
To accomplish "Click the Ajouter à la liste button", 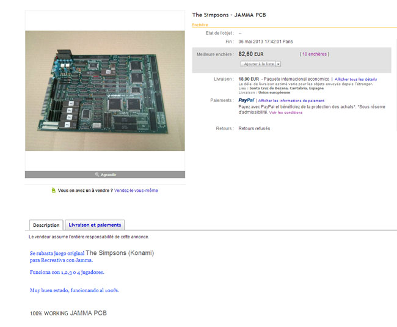I will click(x=258, y=64).
